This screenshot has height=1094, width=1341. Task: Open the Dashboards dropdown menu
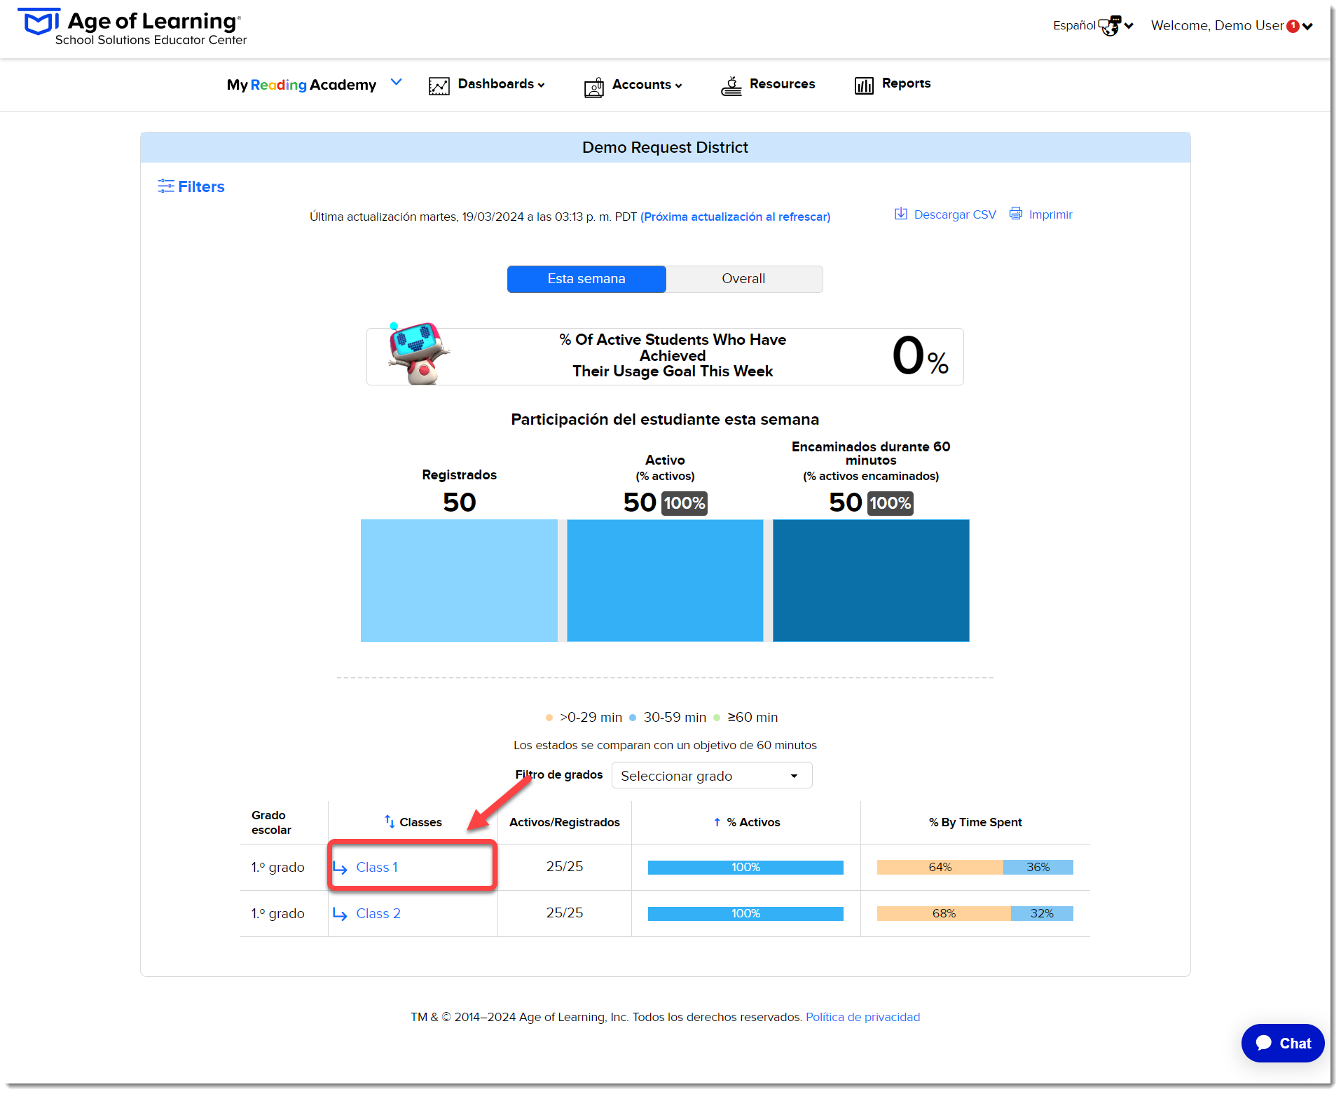(x=501, y=84)
